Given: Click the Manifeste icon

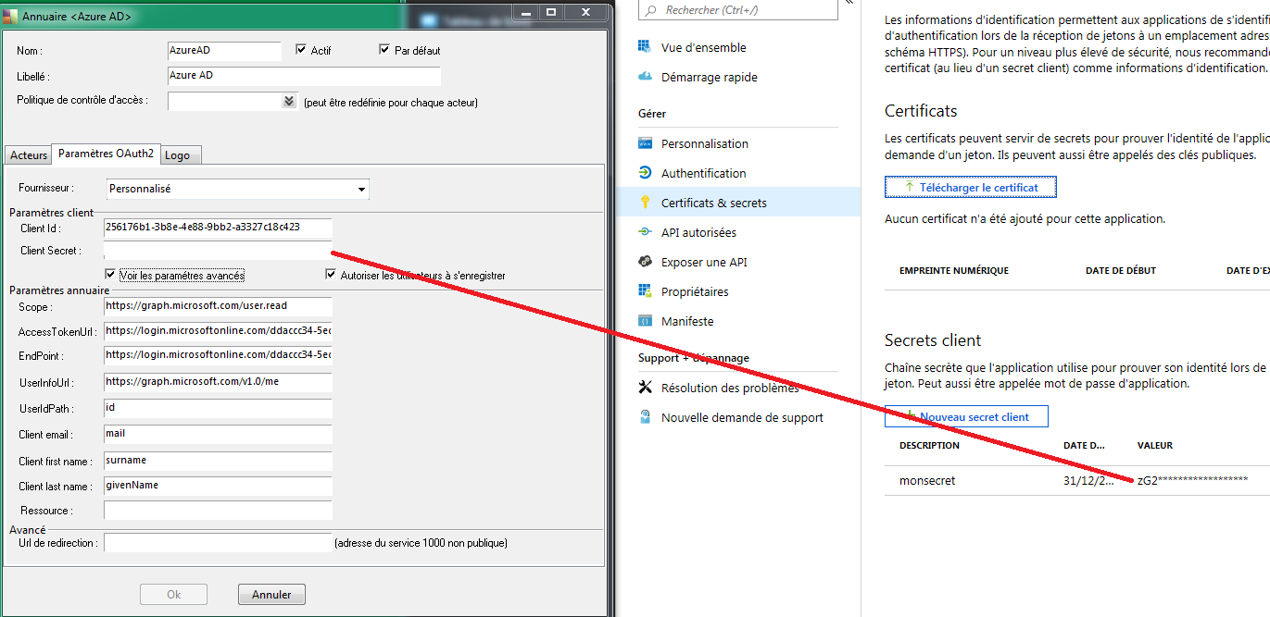Looking at the screenshot, I should point(645,321).
